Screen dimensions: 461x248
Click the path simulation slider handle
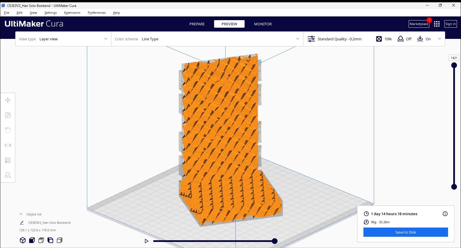coord(275,241)
